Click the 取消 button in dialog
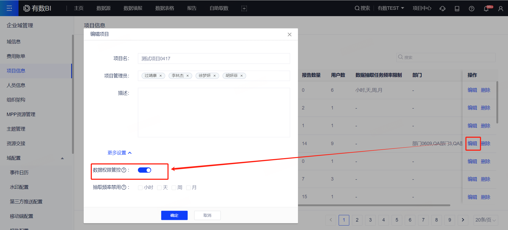This screenshot has width=508, height=230. (207, 215)
